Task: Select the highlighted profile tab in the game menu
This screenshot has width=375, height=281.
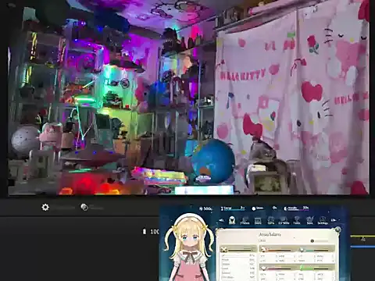Action: click(x=232, y=220)
